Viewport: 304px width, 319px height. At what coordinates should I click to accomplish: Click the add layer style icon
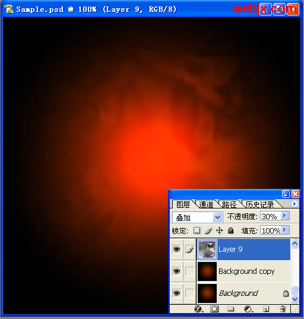[x=198, y=309]
